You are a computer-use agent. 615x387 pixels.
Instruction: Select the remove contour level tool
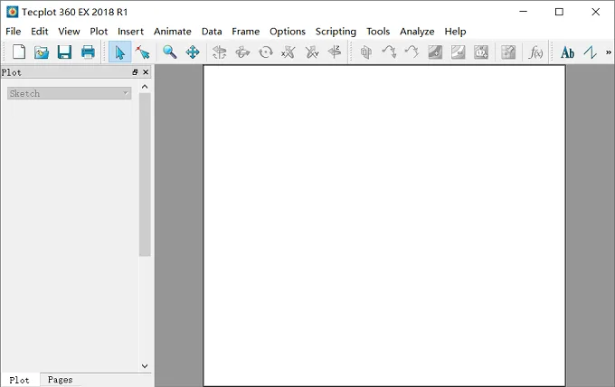click(459, 52)
